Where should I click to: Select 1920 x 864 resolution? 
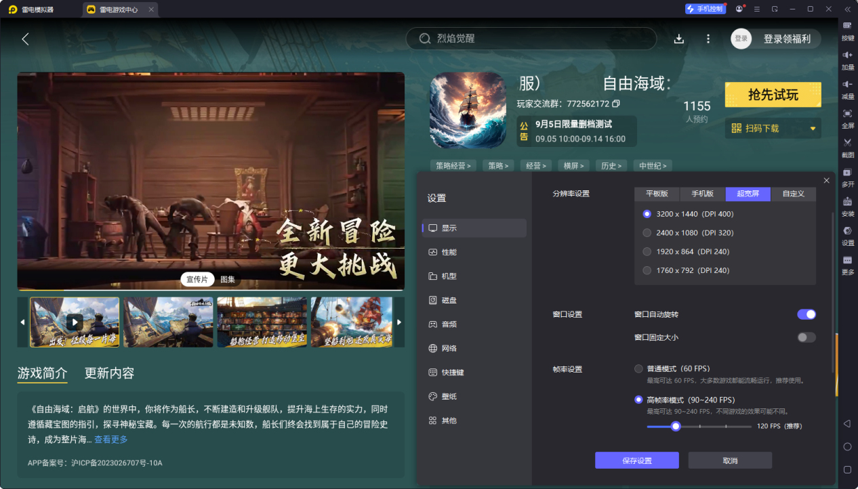(x=647, y=251)
